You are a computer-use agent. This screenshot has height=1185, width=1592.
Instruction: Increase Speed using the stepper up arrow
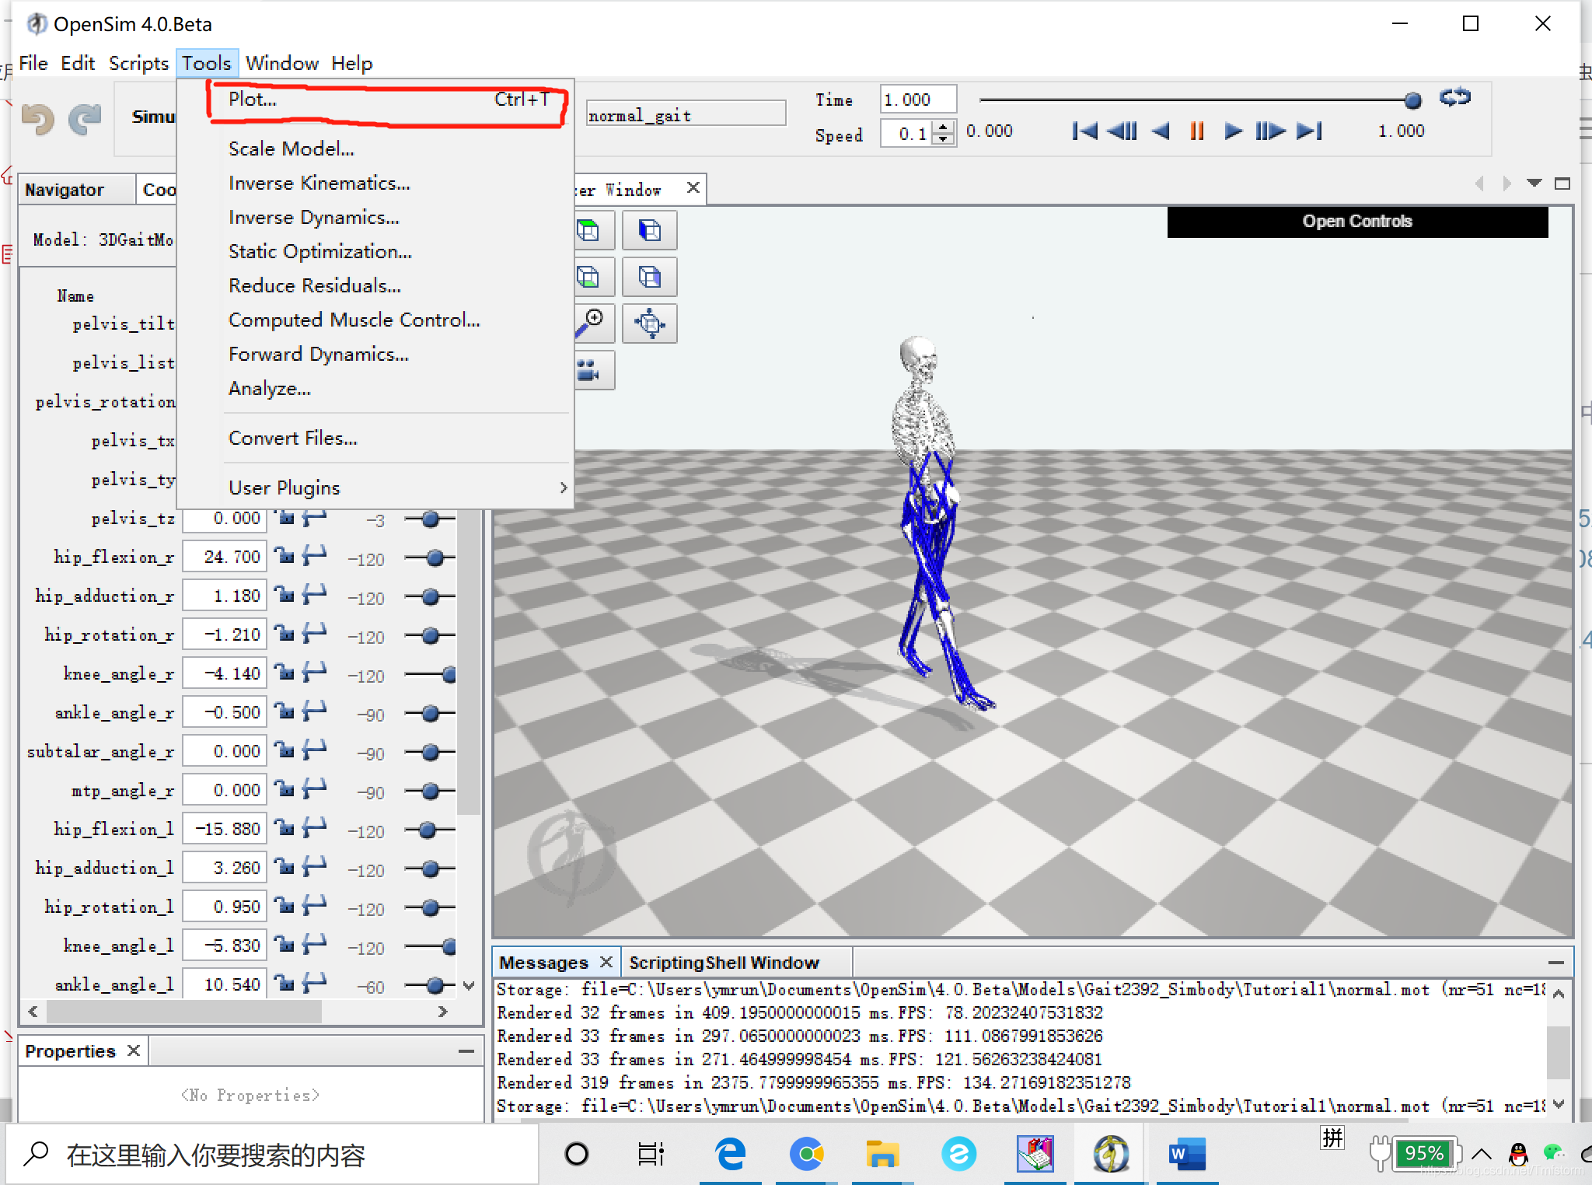pyautogui.click(x=943, y=125)
